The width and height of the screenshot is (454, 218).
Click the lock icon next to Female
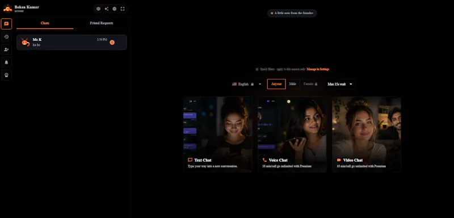click(x=316, y=84)
